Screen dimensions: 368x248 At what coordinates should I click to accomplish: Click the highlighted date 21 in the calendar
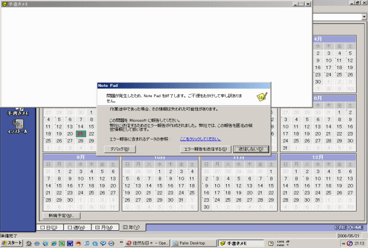pyautogui.click(x=81, y=134)
